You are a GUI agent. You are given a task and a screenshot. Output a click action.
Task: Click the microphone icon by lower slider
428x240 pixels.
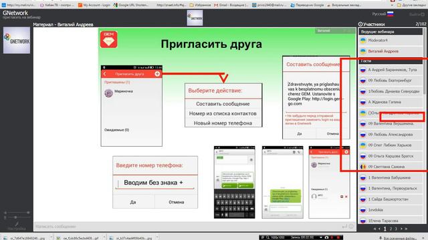pos(5,217)
